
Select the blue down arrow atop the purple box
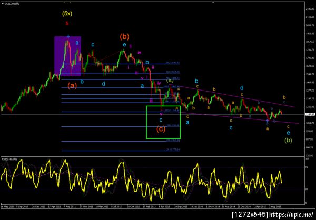pos(68,36)
